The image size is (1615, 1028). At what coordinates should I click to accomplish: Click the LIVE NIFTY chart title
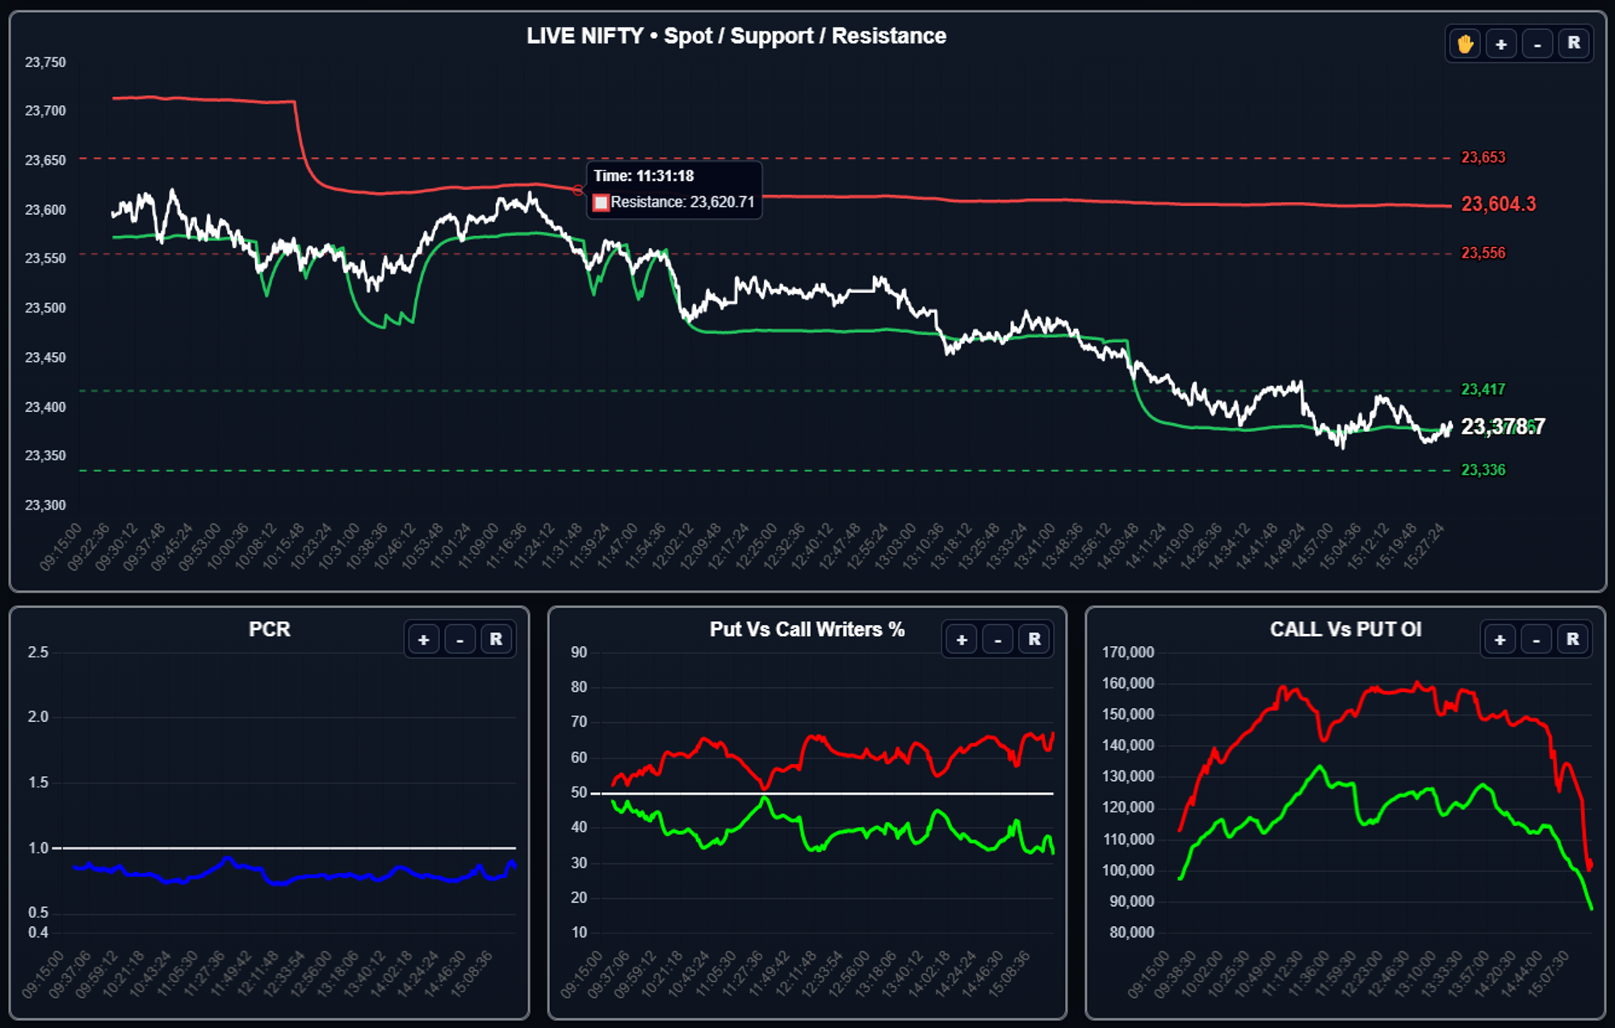coord(736,36)
